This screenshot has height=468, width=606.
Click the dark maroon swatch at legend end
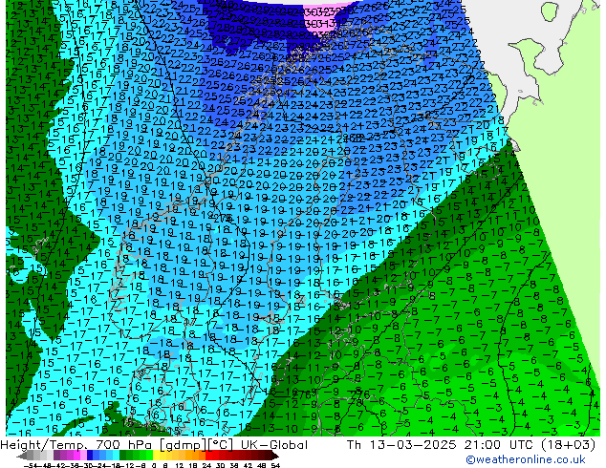pos(268,455)
